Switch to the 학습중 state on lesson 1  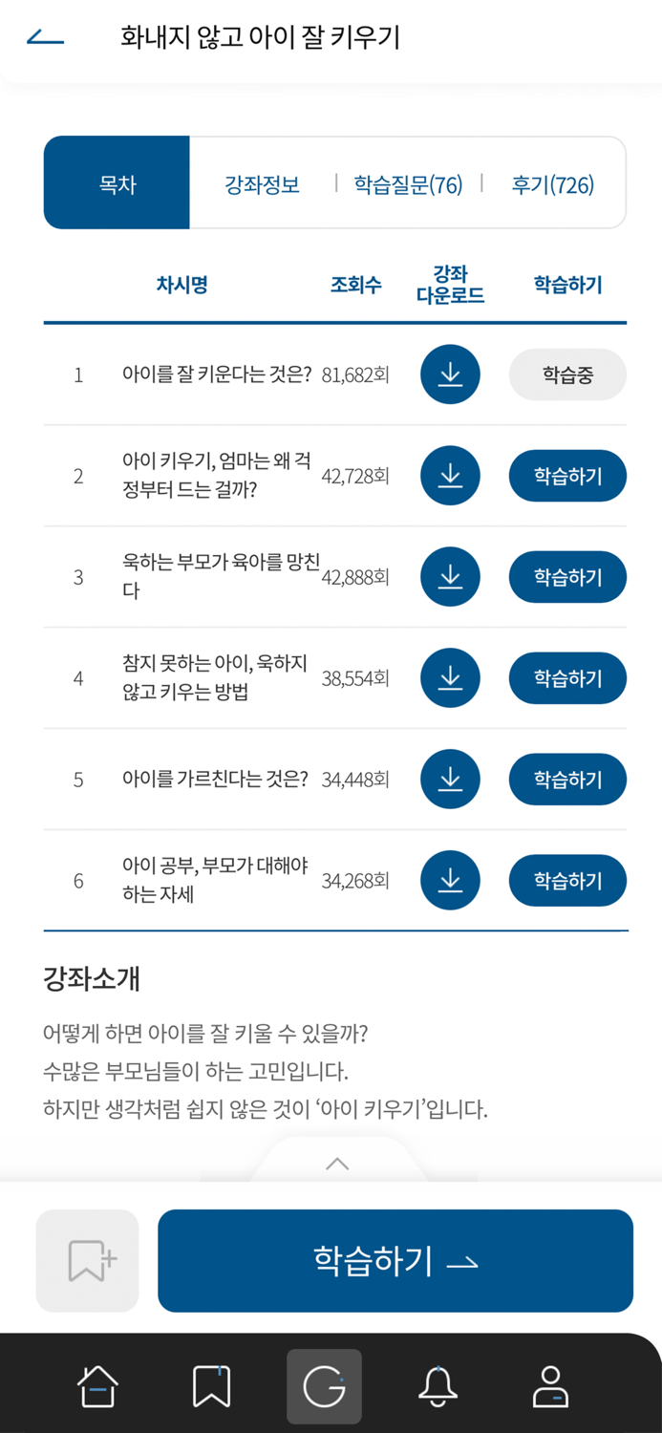tap(567, 374)
